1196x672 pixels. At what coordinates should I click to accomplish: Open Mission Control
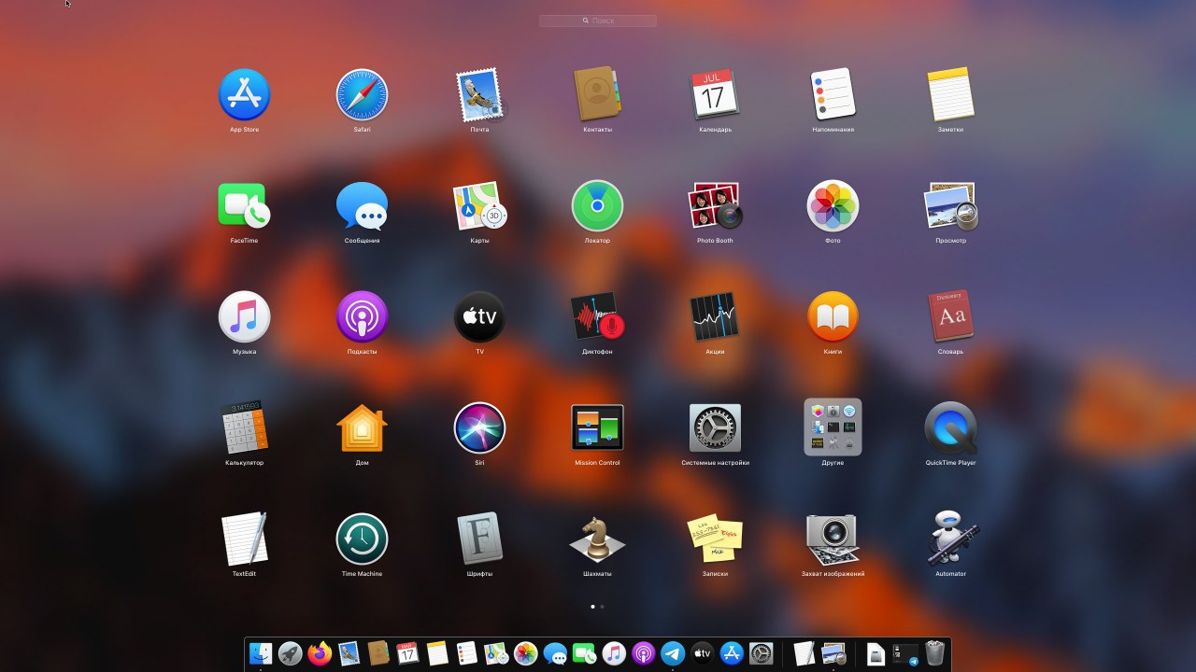(x=597, y=428)
